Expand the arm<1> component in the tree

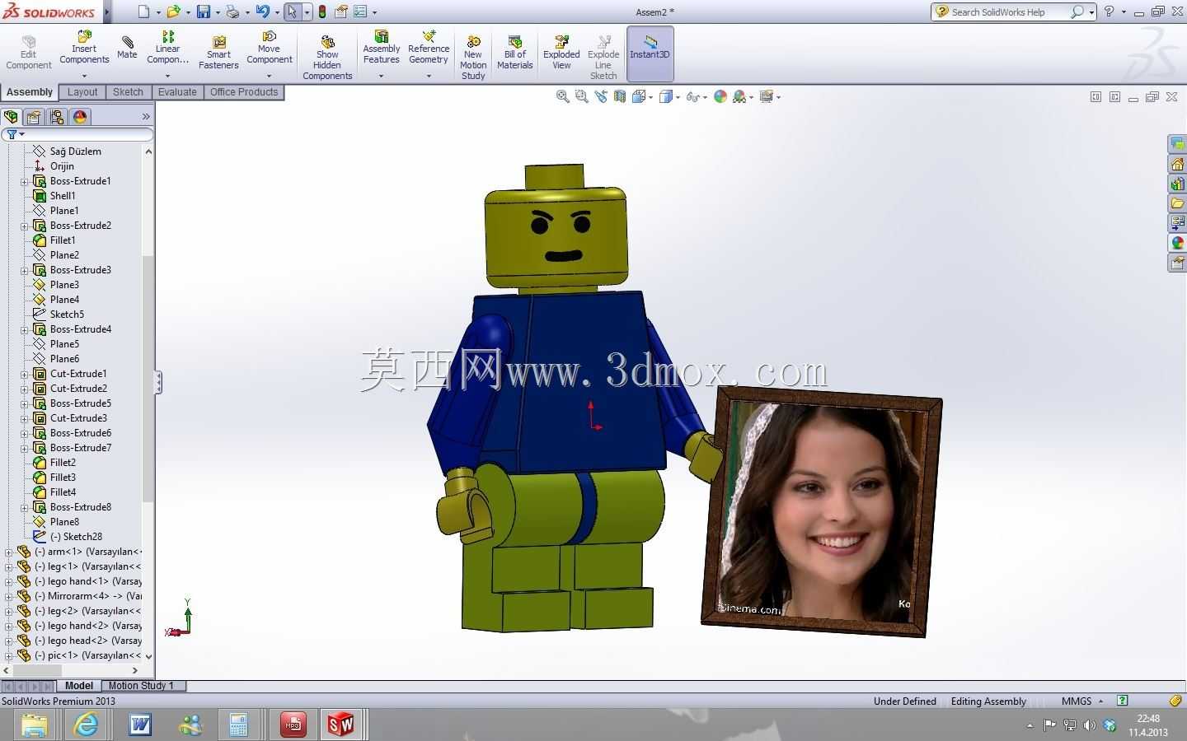click(9, 552)
